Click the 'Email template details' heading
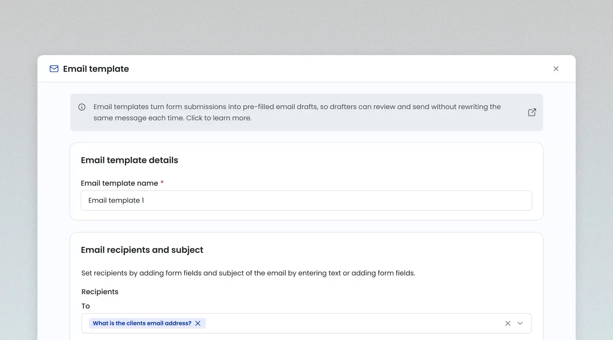 (129, 160)
